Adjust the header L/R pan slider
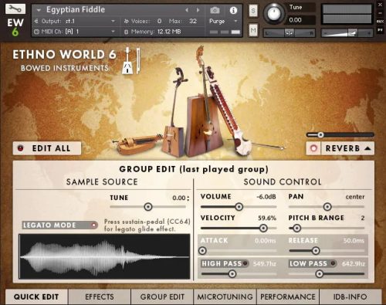 tap(289, 33)
